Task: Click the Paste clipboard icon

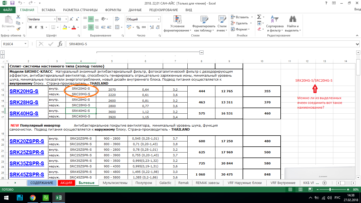Action: pos(8,20)
